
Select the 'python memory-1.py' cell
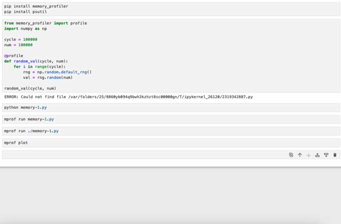click(25, 107)
